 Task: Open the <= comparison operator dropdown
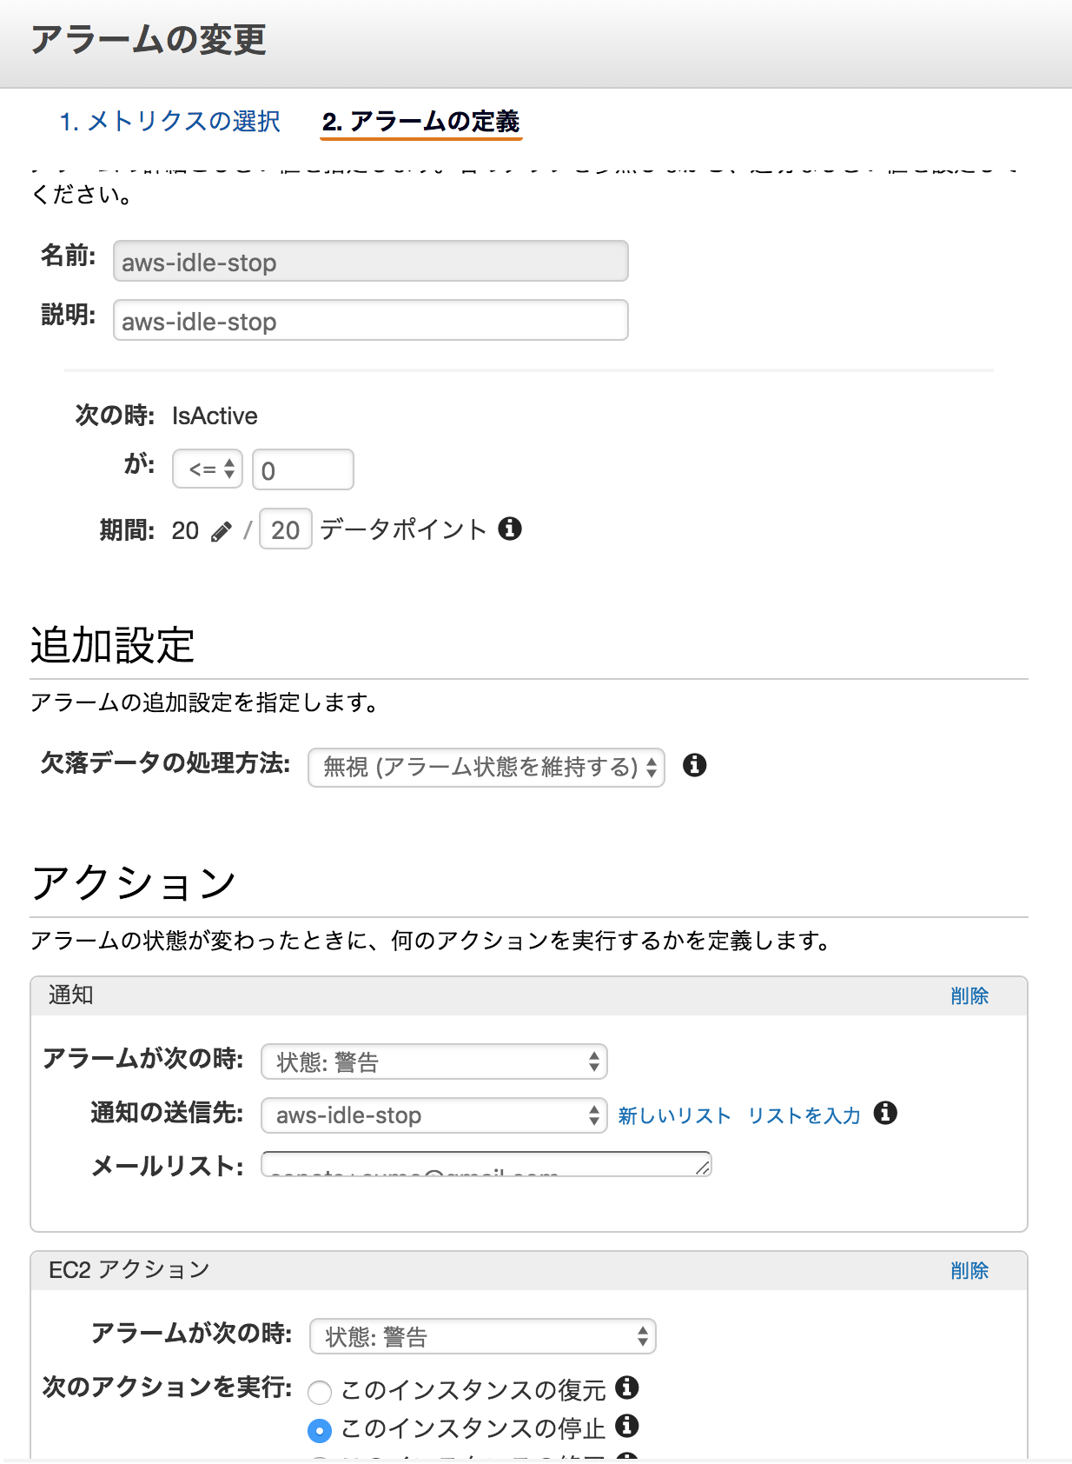[208, 469]
